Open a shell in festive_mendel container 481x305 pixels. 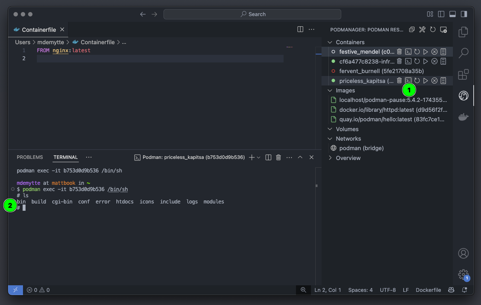point(408,52)
